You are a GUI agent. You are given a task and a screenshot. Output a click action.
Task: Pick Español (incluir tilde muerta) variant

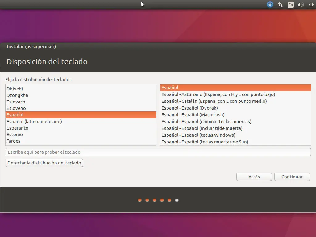pyautogui.click(x=235, y=128)
